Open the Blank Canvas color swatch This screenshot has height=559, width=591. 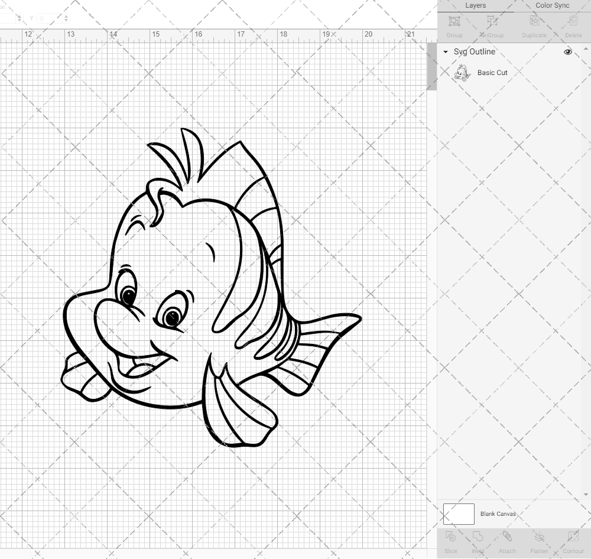tap(459, 513)
